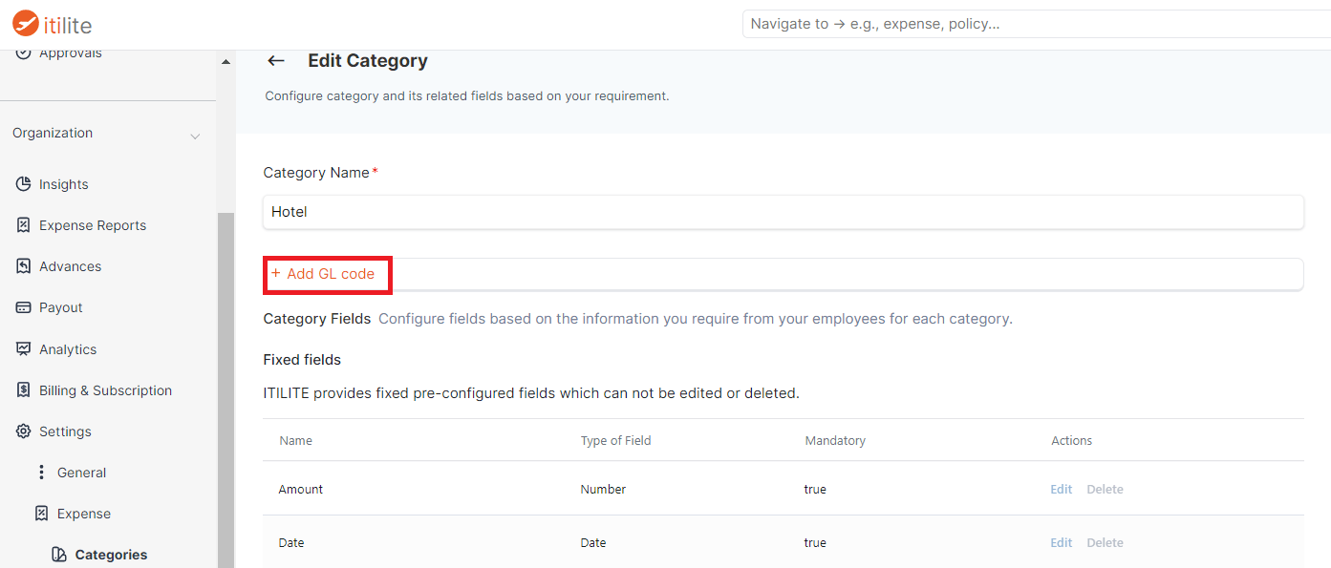Screen dimensions: 1331x568
Task: Click the Navigate to search box
Action: [1036, 24]
